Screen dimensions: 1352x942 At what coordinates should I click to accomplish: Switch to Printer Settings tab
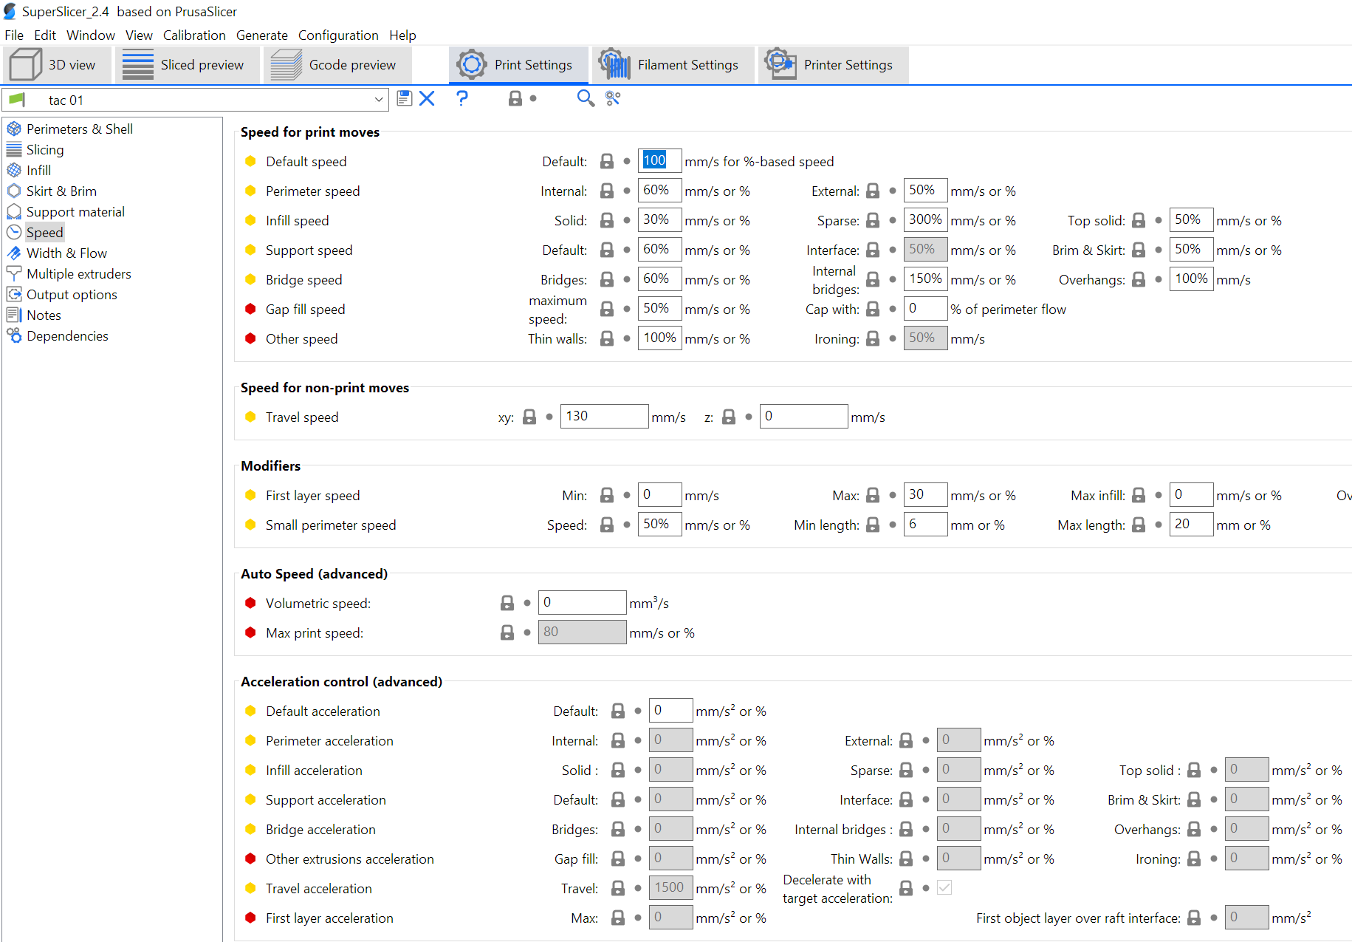point(833,65)
